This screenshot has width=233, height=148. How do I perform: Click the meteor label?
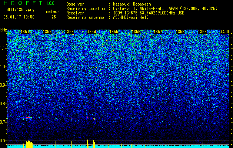(x=53, y=11)
